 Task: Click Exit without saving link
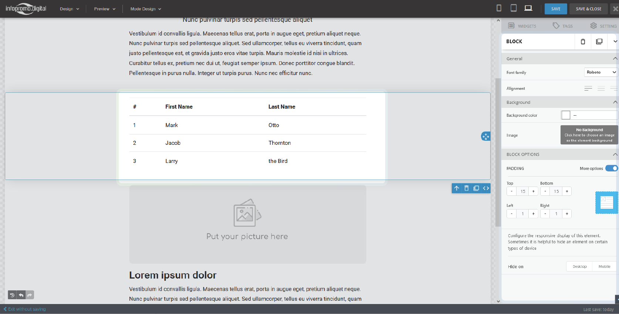24,309
